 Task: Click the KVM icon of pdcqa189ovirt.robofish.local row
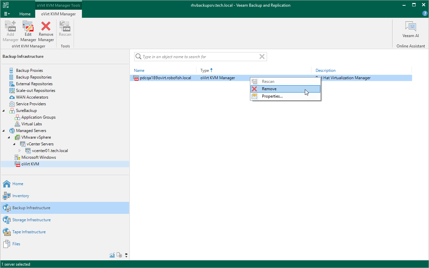(x=136, y=78)
